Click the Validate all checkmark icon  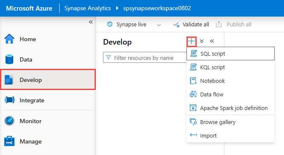(x=176, y=24)
